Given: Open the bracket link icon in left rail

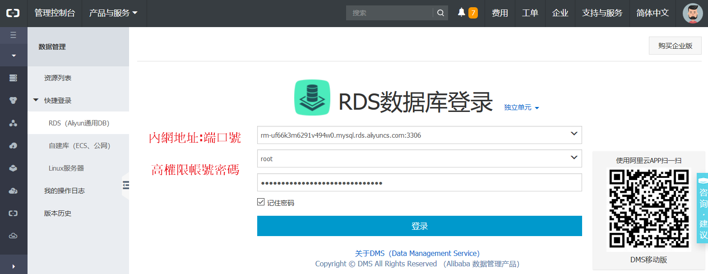Looking at the screenshot, I should pyautogui.click(x=14, y=214).
